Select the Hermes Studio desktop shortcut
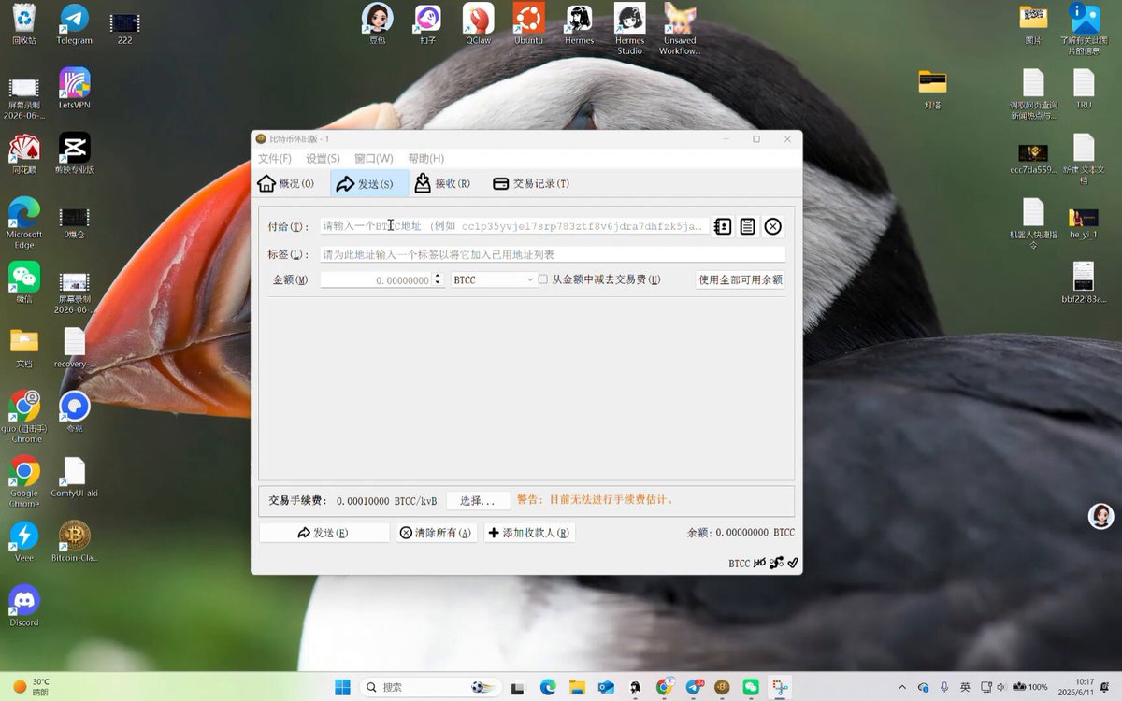1122x701 pixels. click(629, 29)
